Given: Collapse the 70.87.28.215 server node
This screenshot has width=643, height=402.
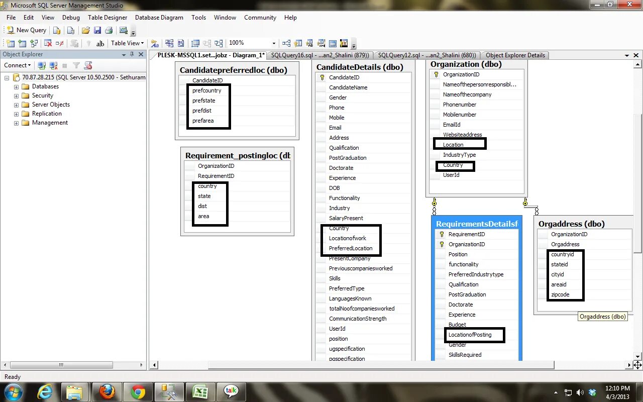Looking at the screenshot, I should click(7, 77).
